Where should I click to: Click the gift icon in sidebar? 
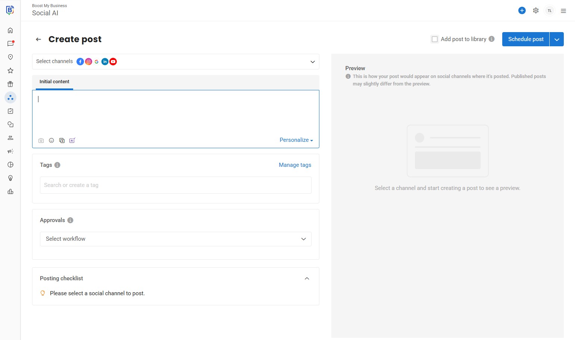[10, 84]
